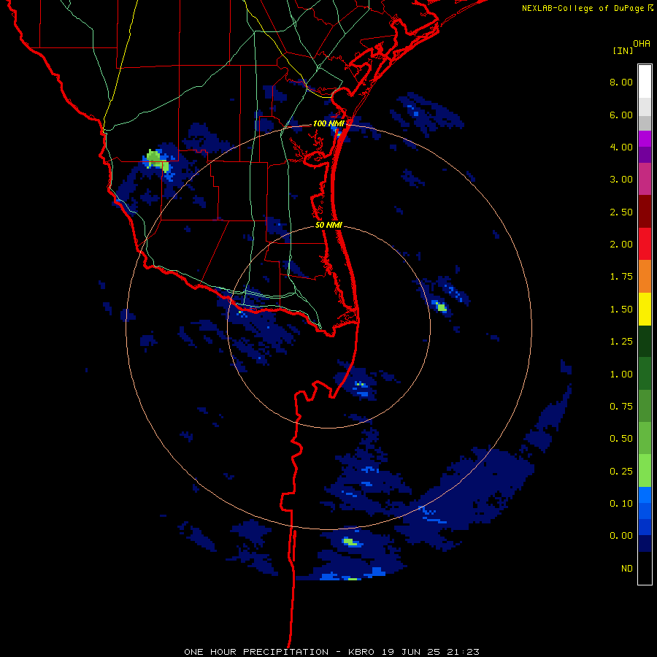Click the 100 NMI range ring label
This screenshot has height=657, width=657.
point(328,123)
